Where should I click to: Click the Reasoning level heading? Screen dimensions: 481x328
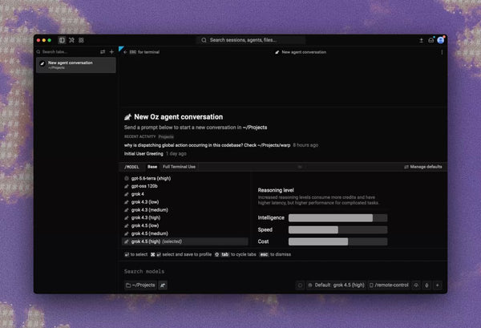[276, 190]
